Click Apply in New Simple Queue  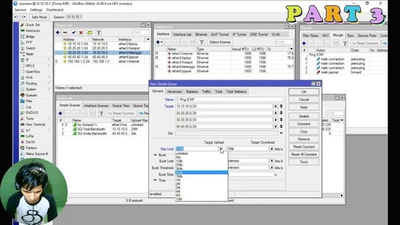coord(304,107)
